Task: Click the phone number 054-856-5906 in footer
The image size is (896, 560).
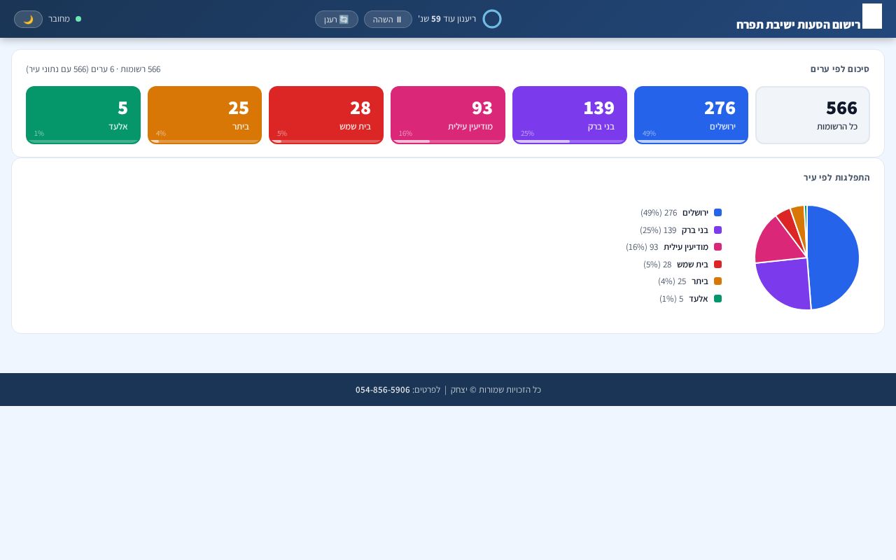Action: 383,390
